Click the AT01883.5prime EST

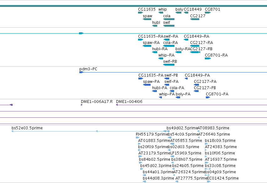(x=139, y=144)
